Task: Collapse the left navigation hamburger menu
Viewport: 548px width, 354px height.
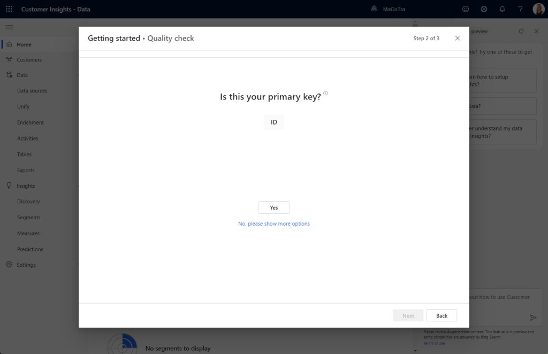Action: [9, 27]
